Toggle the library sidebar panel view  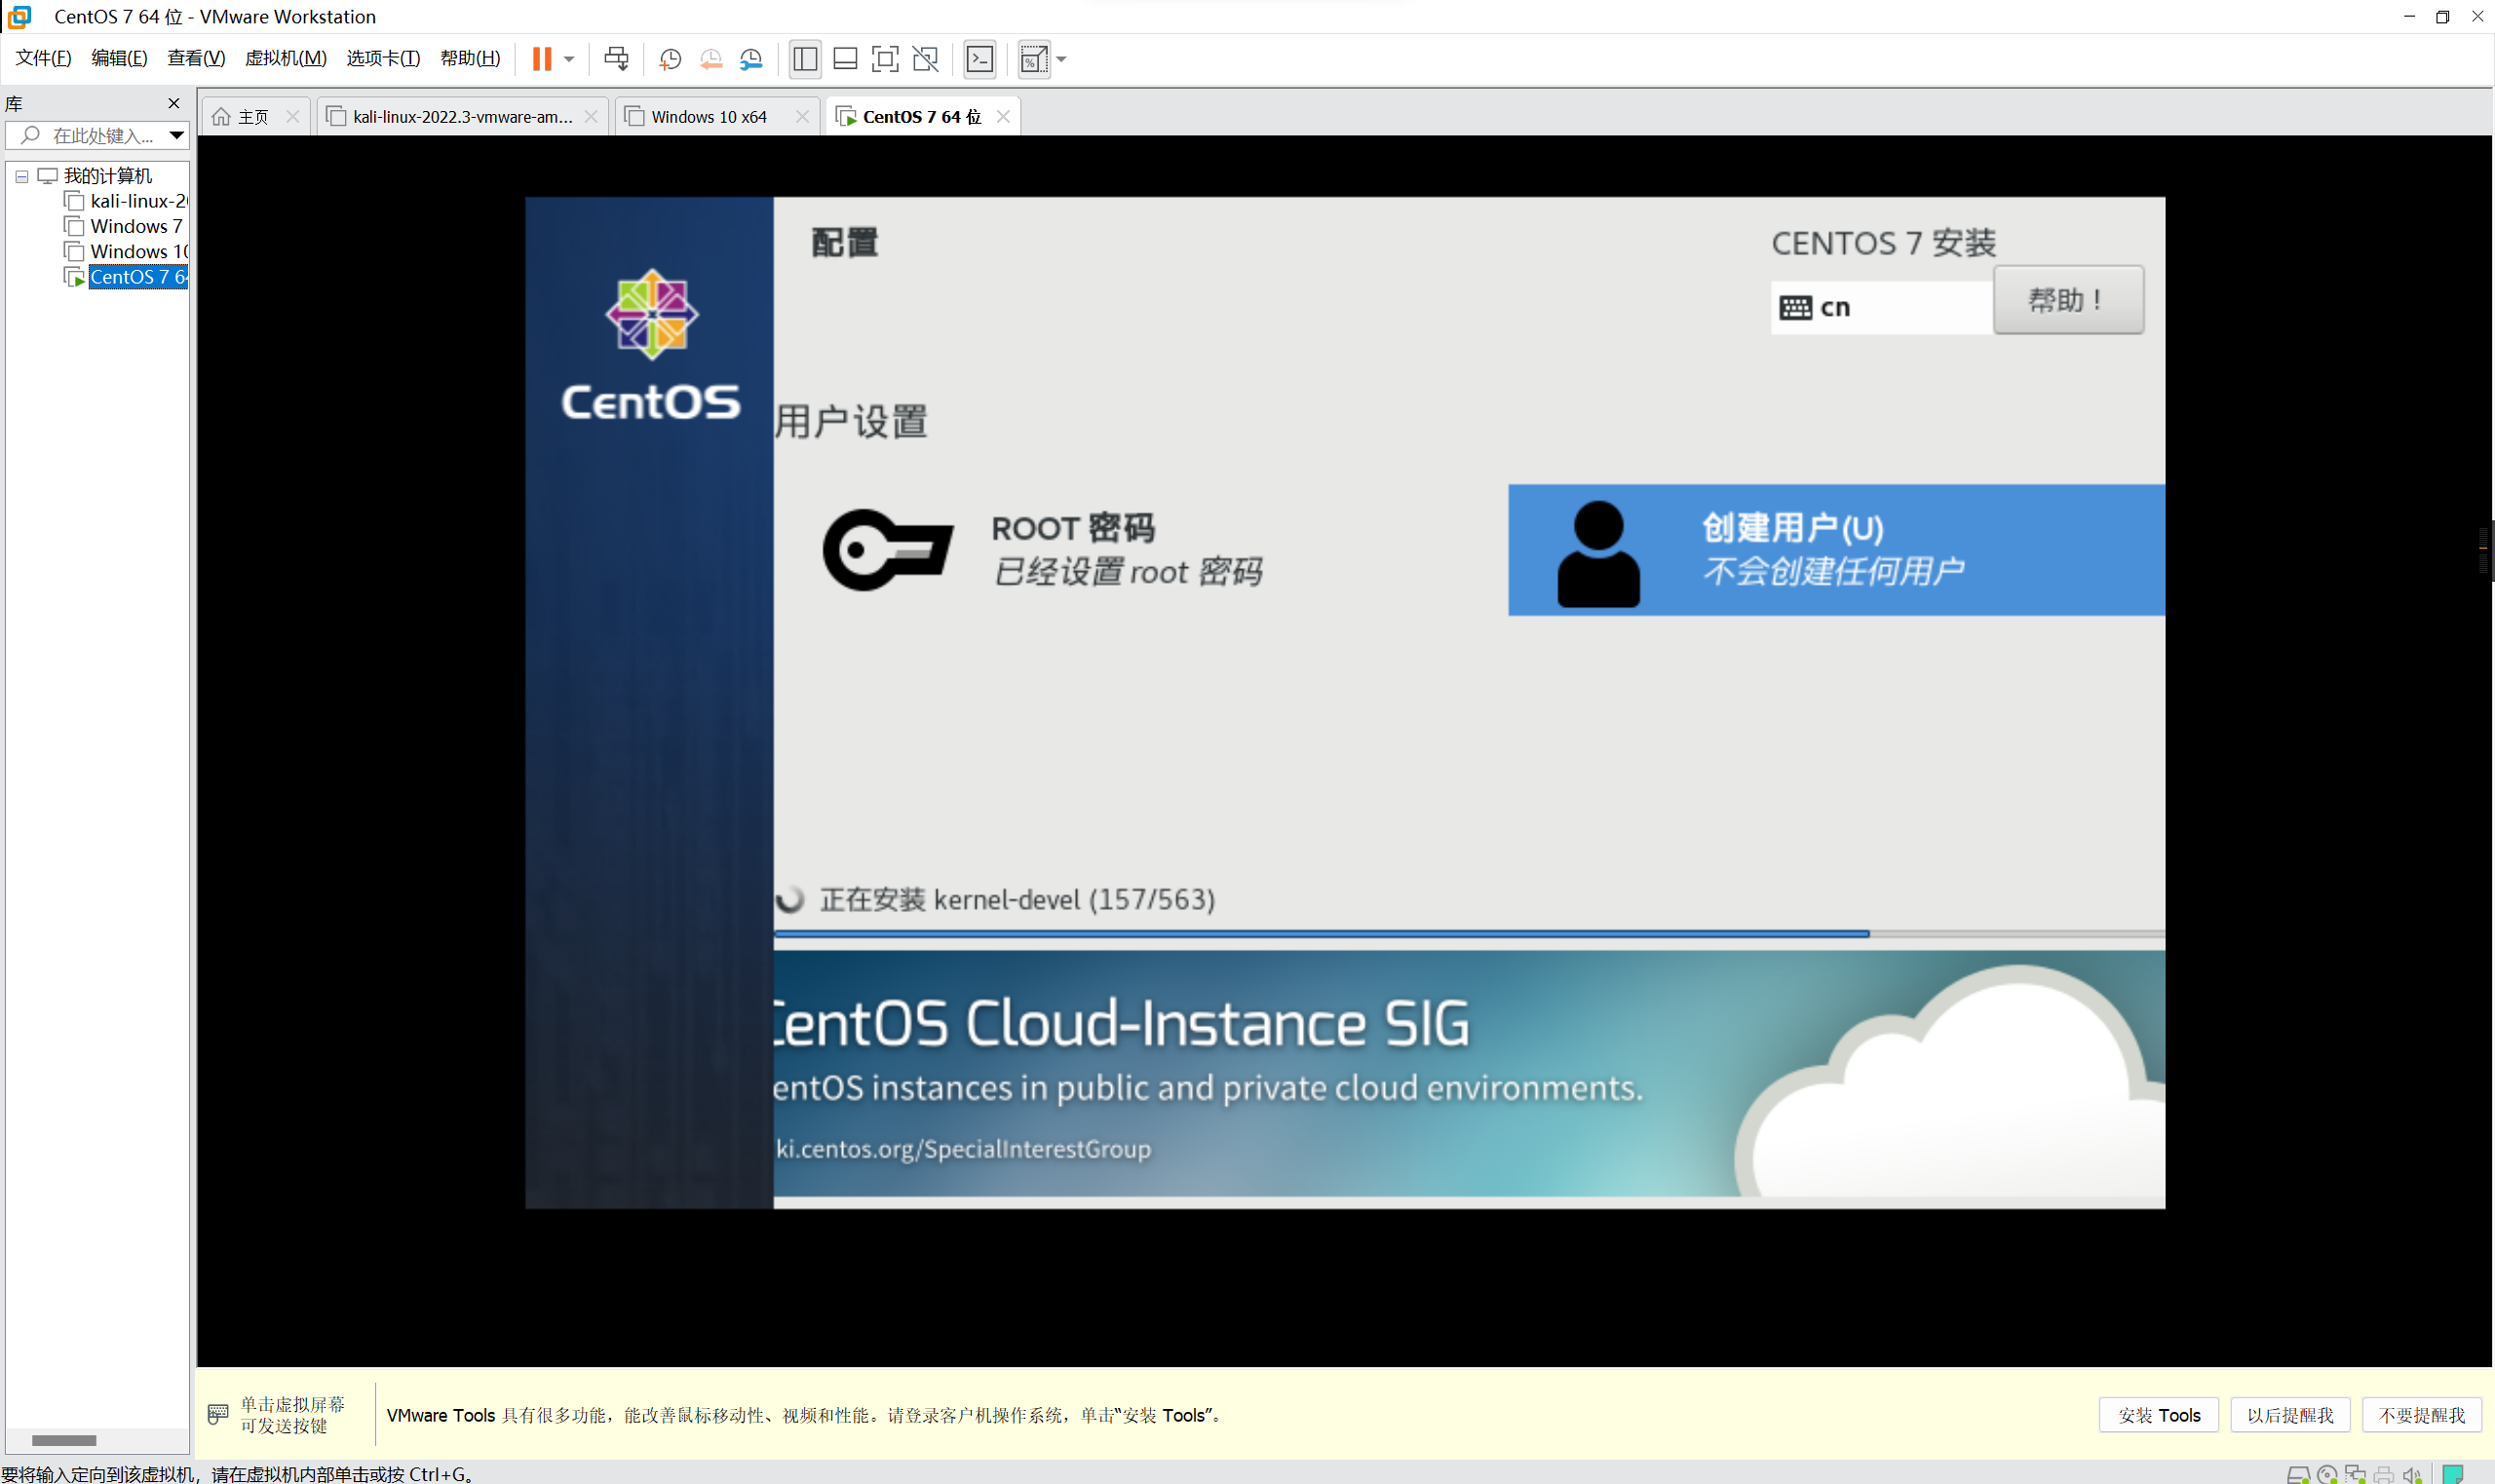tap(804, 59)
